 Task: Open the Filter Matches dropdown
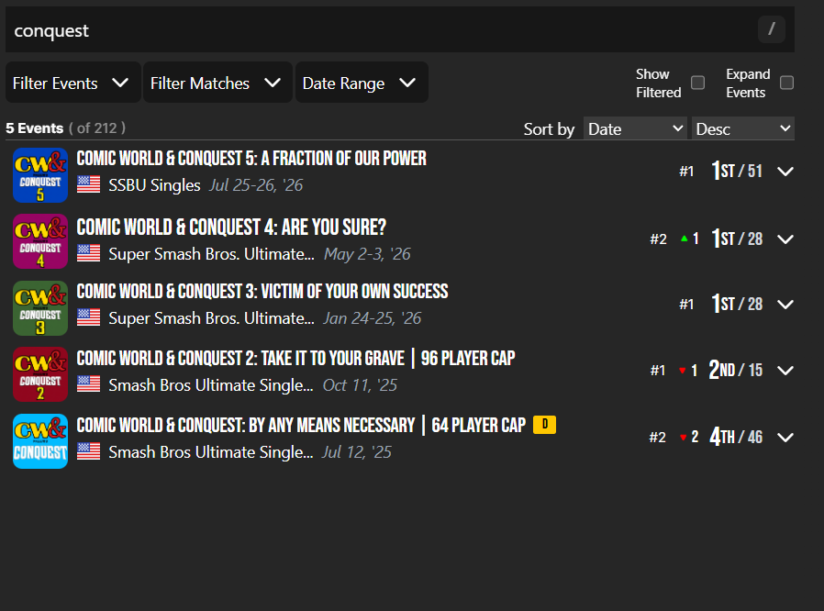pos(217,83)
